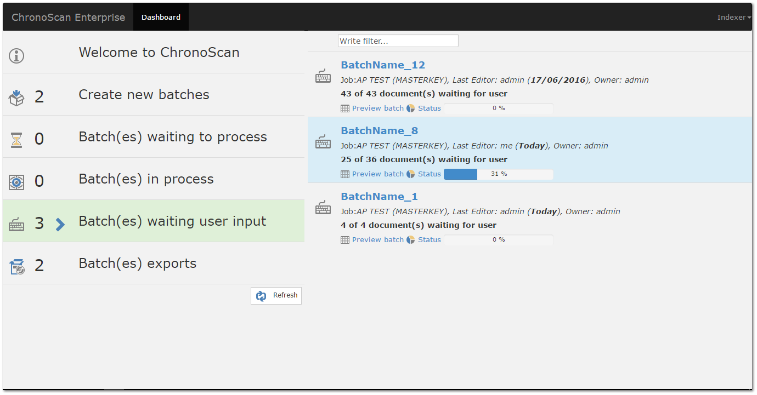
Task: Click the info icon beside Welcome to ChronoScan
Action: pos(16,55)
